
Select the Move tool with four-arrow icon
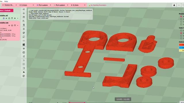(24, 29)
